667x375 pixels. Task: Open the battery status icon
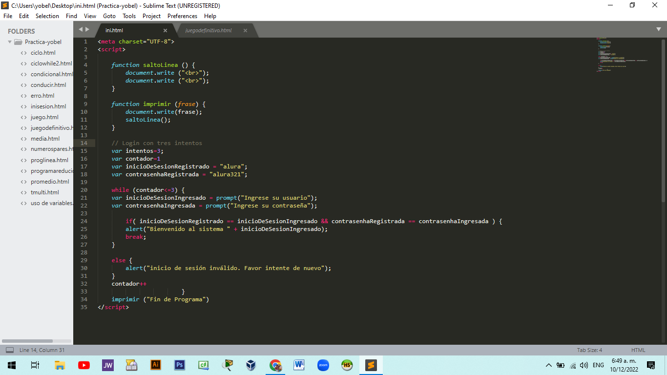(x=561, y=365)
